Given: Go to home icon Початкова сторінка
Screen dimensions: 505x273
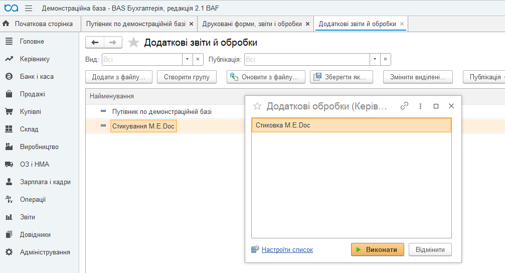Looking at the screenshot, I should (6, 24).
